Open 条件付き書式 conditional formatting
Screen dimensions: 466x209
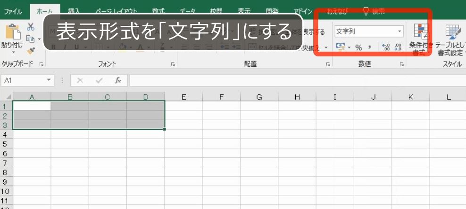coord(421,39)
